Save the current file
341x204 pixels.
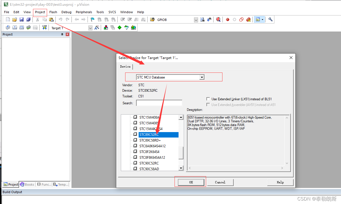pyautogui.click(x=21, y=19)
